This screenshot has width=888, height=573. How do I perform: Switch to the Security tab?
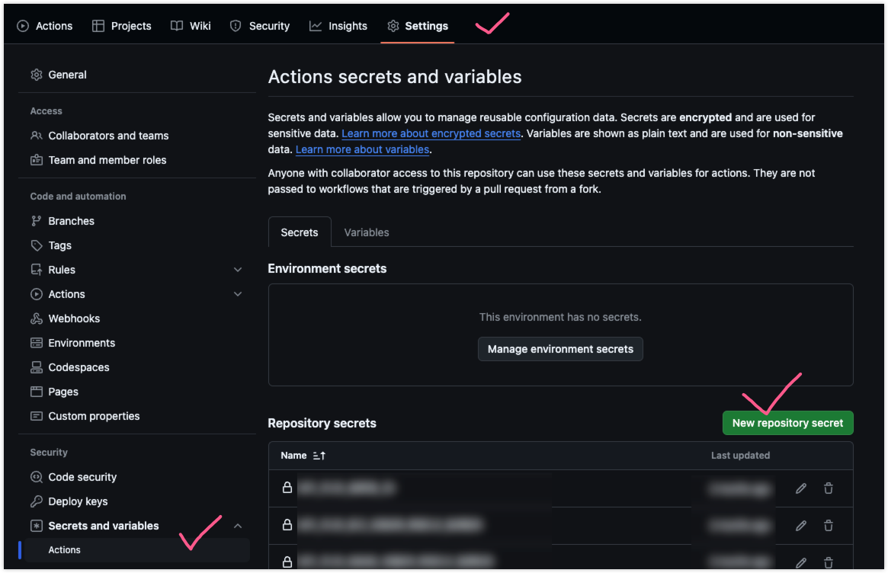pyautogui.click(x=260, y=26)
